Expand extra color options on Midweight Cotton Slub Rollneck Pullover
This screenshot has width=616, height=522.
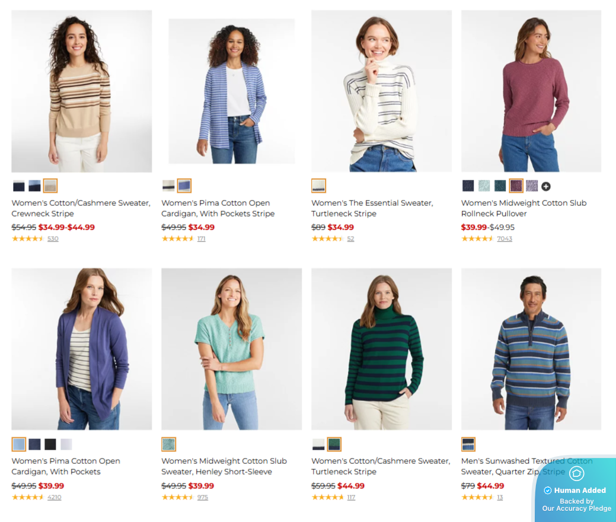[545, 186]
